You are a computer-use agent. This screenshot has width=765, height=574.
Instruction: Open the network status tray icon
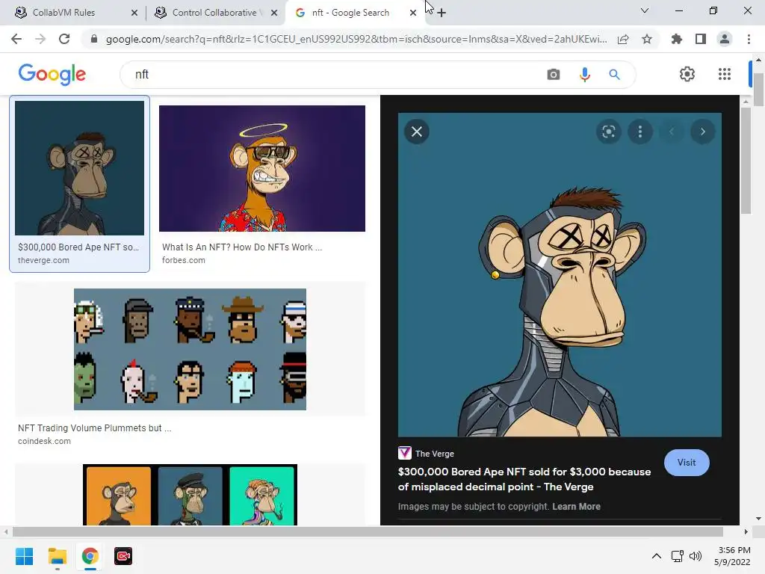(677, 556)
